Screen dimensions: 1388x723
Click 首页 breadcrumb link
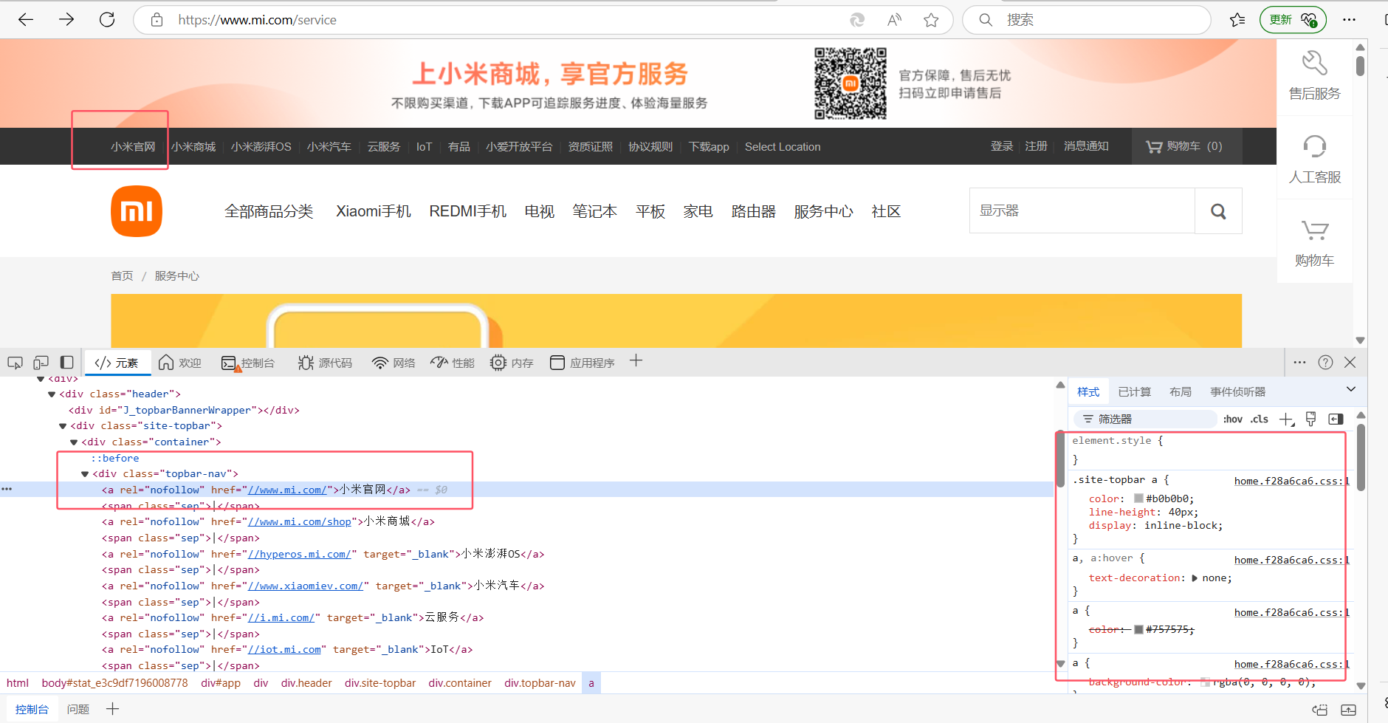122,275
